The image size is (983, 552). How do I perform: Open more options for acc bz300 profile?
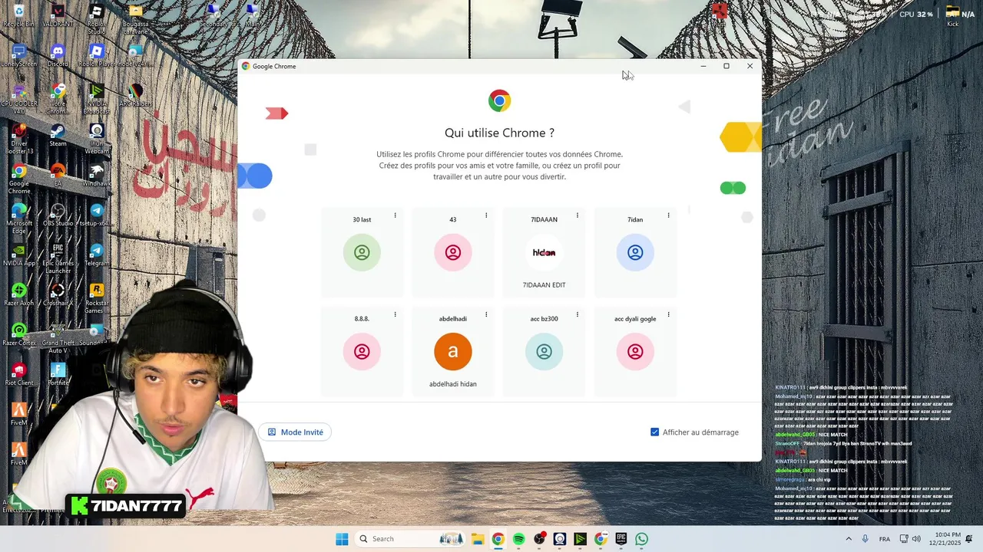(x=578, y=314)
